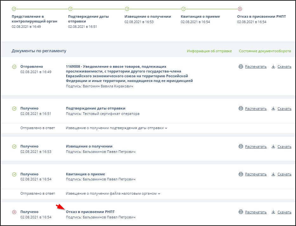This screenshot has width=296, height=226.
Task: Click printer icon in Извещение о получении row
Action: coord(241,147)
